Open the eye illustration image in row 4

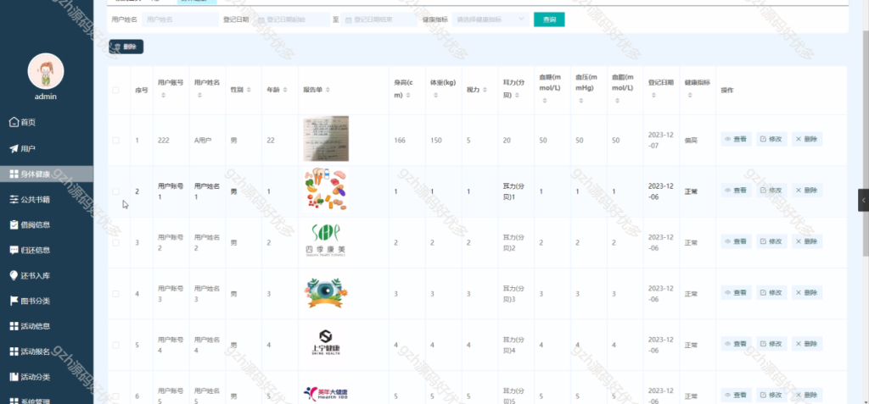point(326,292)
